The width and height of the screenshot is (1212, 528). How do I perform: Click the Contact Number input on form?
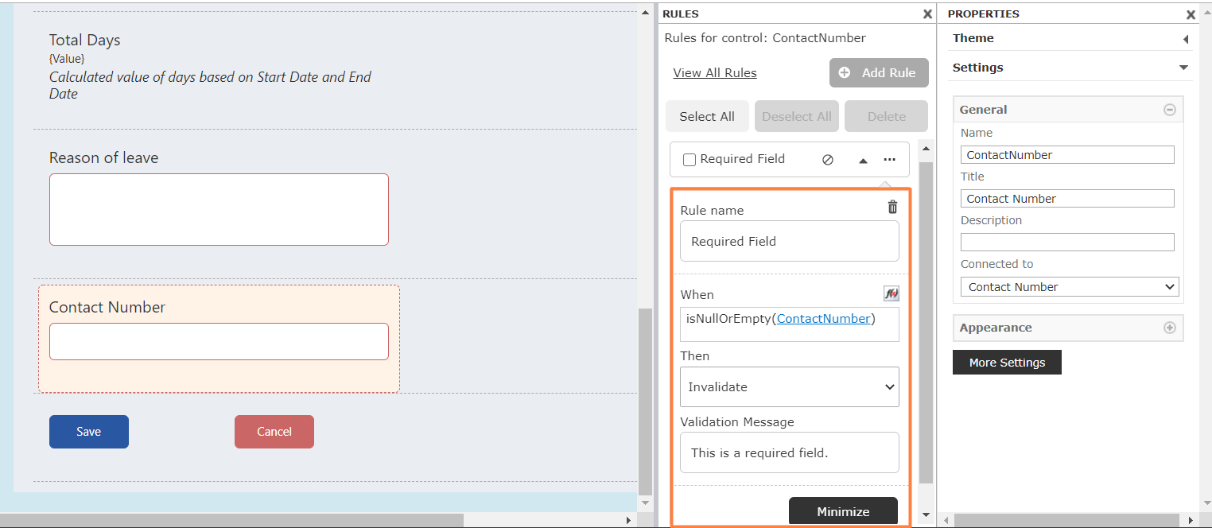219,341
